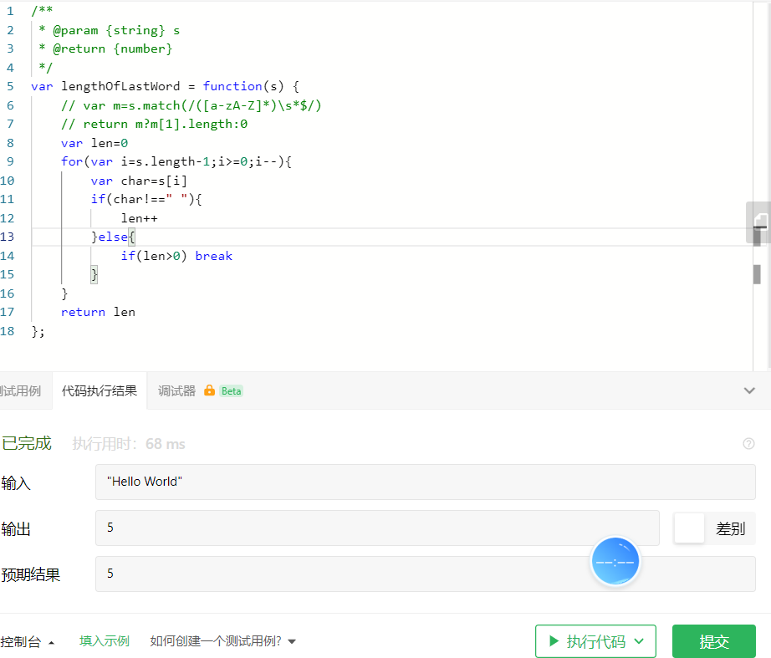Click the play triangle in 执行代码

pos(554,640)
